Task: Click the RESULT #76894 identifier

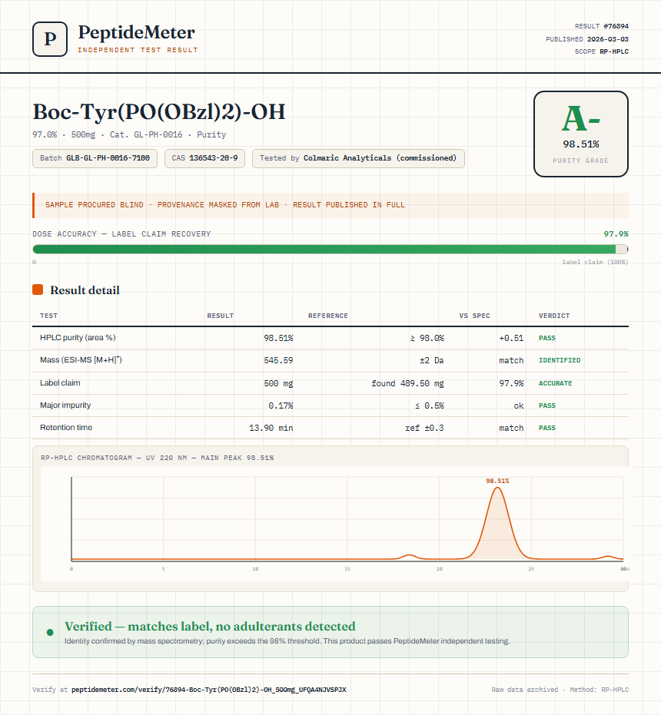Action: [x=602, y=26]
